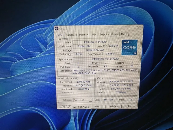Click the Threads value 28
This screenshot has width=173, height=130.
point(131,99)
